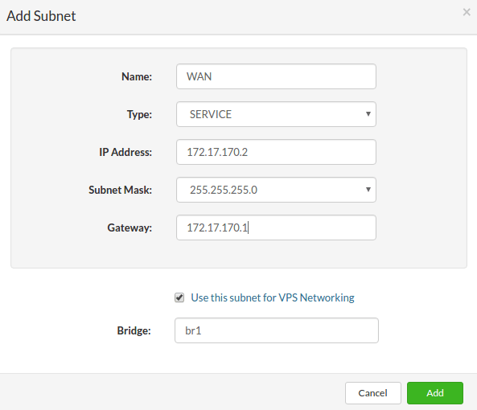Open the Type dropdown showing SERVICE

pos(276,114)
